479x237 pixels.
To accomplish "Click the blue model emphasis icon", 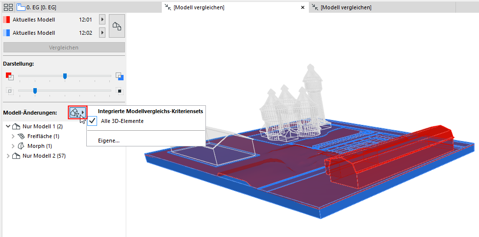I will (x=120, y=76).
